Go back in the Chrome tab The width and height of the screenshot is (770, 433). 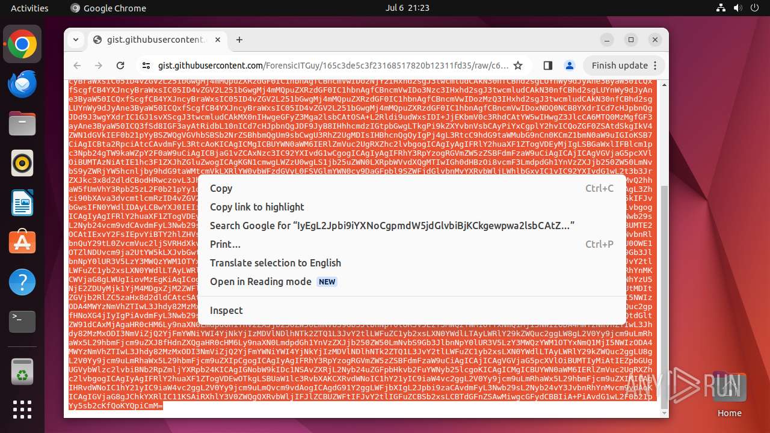pyautogui.click(x=77, y=66)
